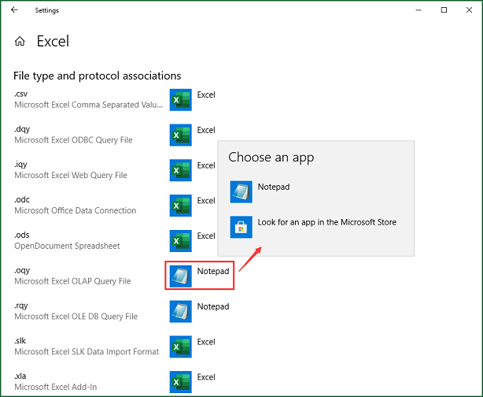Click the Excel icon for .slk

click(180, 347)
